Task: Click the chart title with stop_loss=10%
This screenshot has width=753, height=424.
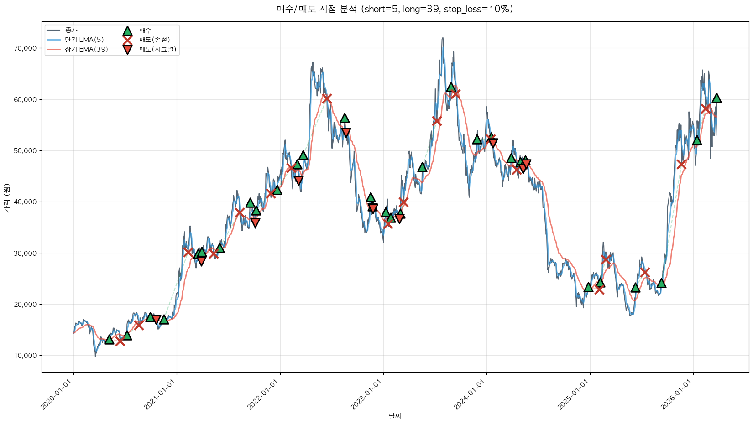Action: tap(395, 9)
